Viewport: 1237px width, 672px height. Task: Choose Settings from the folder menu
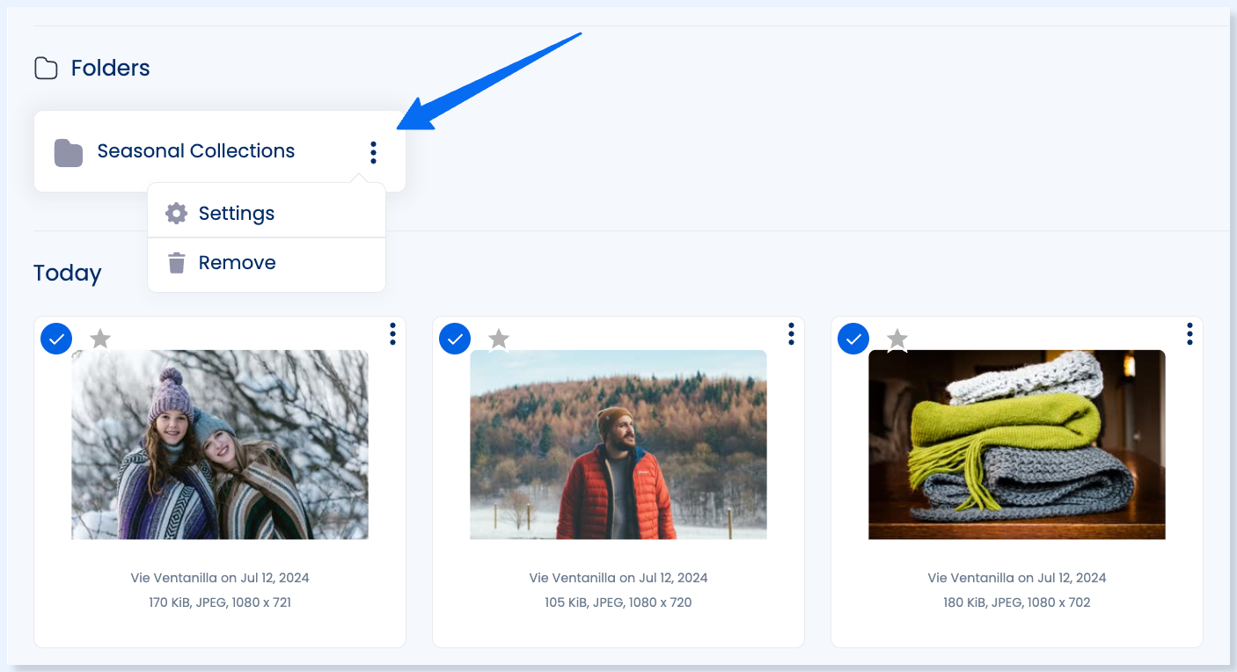[267, 213]
